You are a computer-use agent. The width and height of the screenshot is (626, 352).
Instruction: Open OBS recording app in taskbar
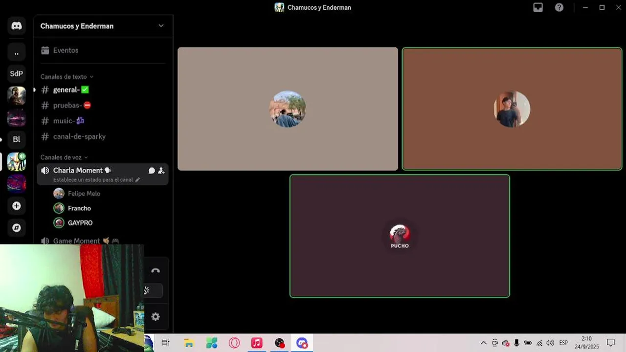(x=279, y=343)
